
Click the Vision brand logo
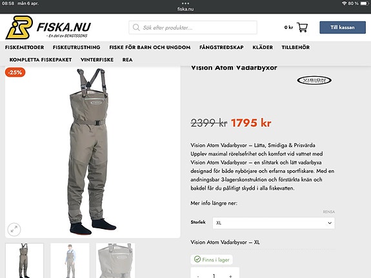(314, 81)
